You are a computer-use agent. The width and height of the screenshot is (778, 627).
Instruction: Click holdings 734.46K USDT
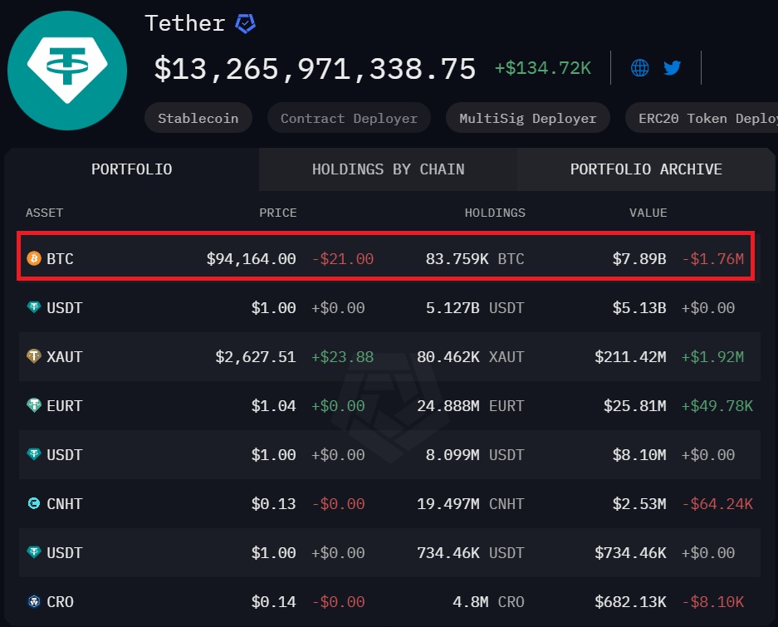pos(471,552)
